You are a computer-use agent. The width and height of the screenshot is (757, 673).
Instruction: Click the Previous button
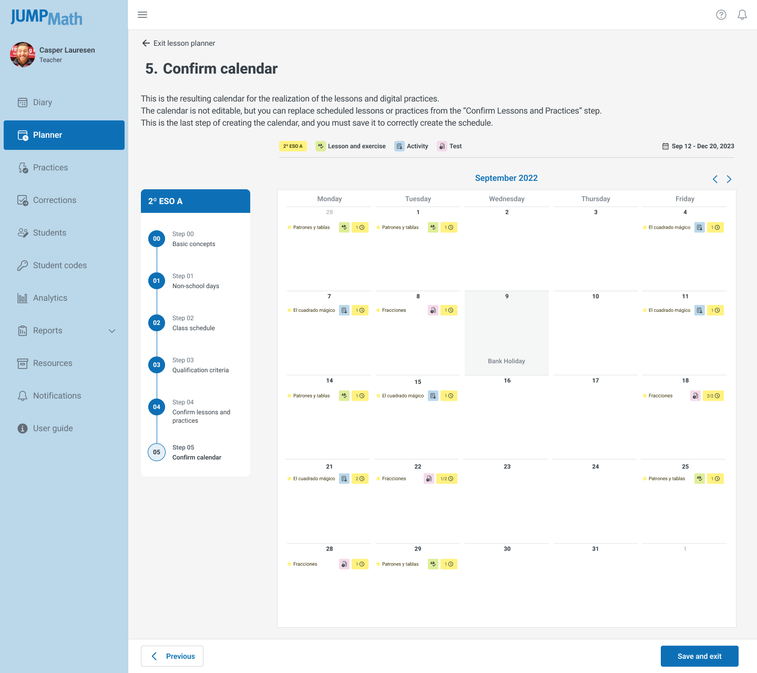coord(172,656)
